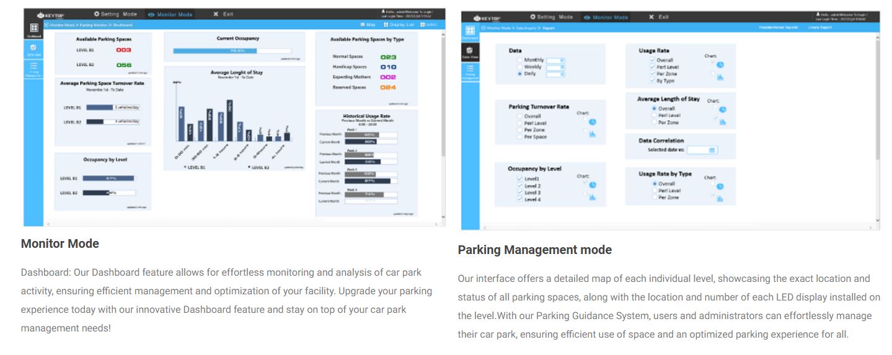
Task: Open Display List link in dashboard header
Action: point(399,25)
